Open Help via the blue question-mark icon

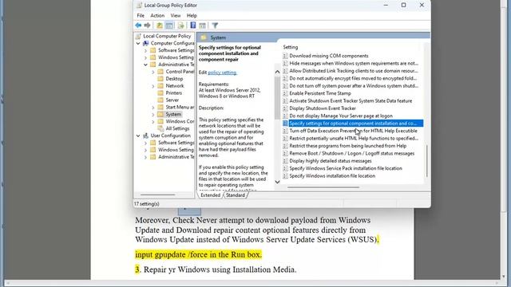tap(193, 26)
